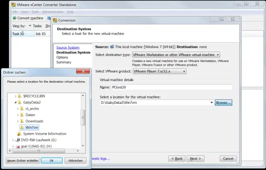
Task: Expand the gsal (\\NAS-01) drive node
Action: tap(13, 146)
